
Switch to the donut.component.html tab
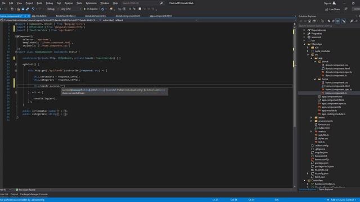(128, 16)
